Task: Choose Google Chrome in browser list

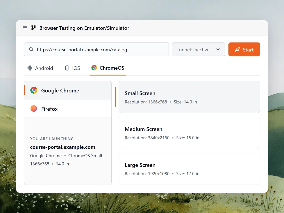Action: (x=68, y=90)
